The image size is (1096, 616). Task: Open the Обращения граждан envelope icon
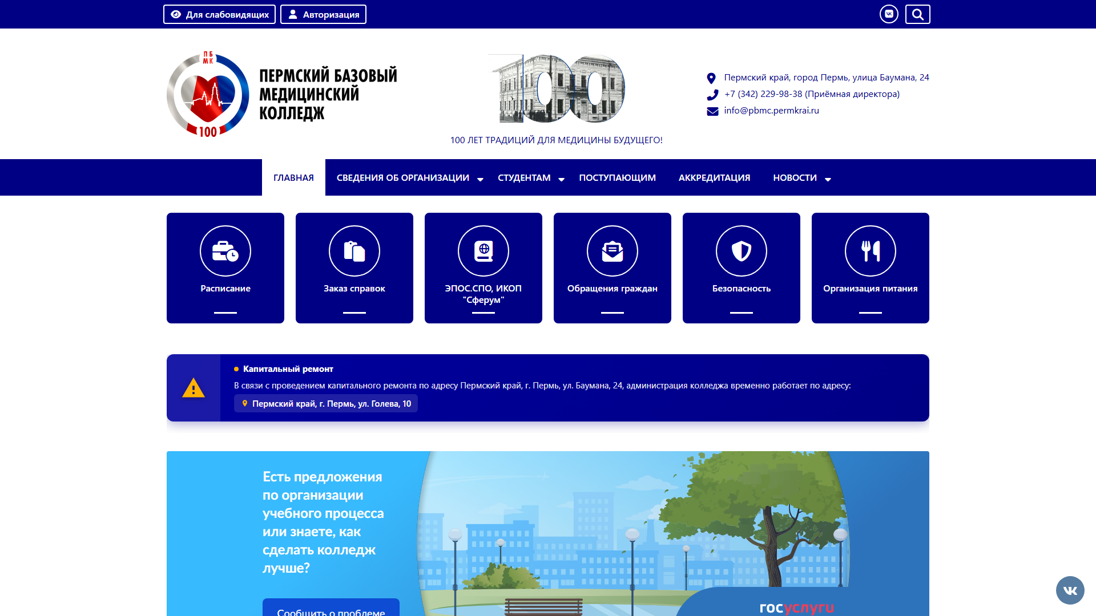pos(613,251)
